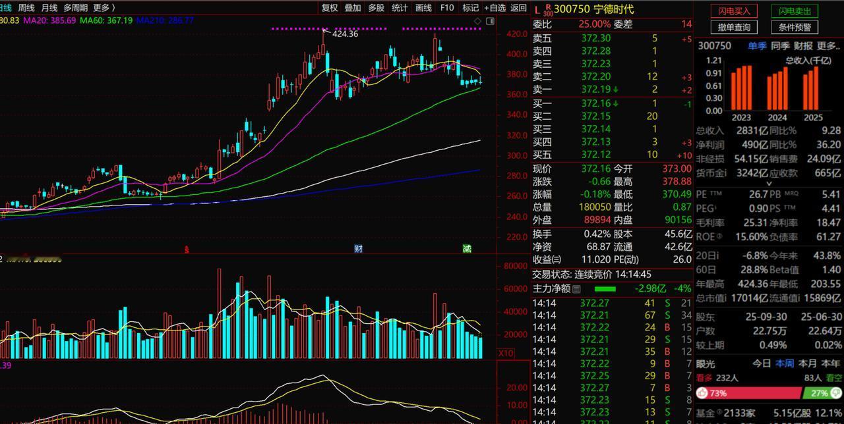Image resolution: width=844 pixels, height=424 pixels.
Task: Click the 看空 bearish vote label
Action: (x=833, y=378)
